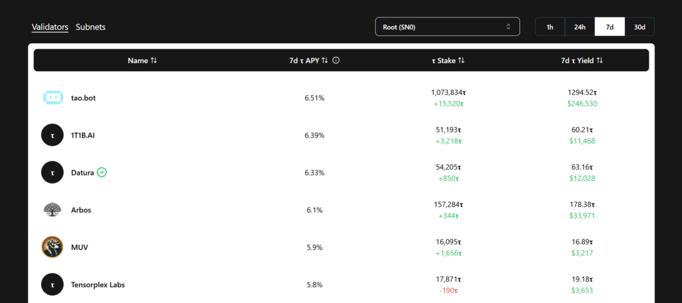
Task: Click the 16,095τ stake amount
Action: [x=448, y=241]
